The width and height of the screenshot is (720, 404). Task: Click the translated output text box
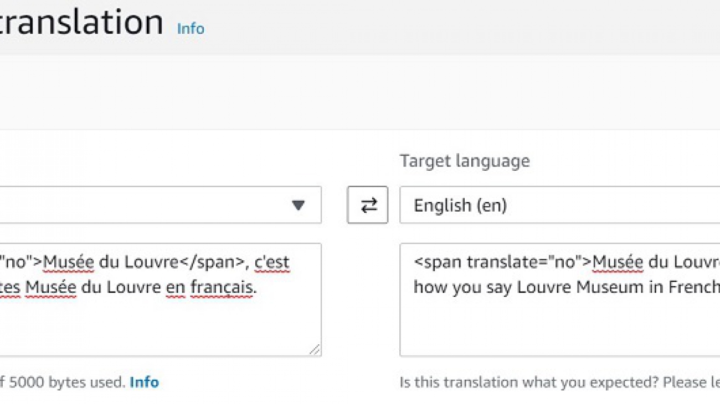coord(559,300)
